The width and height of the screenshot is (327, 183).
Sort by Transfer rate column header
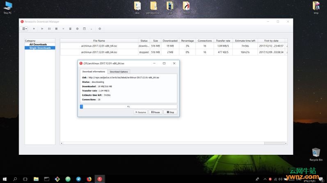223,41
